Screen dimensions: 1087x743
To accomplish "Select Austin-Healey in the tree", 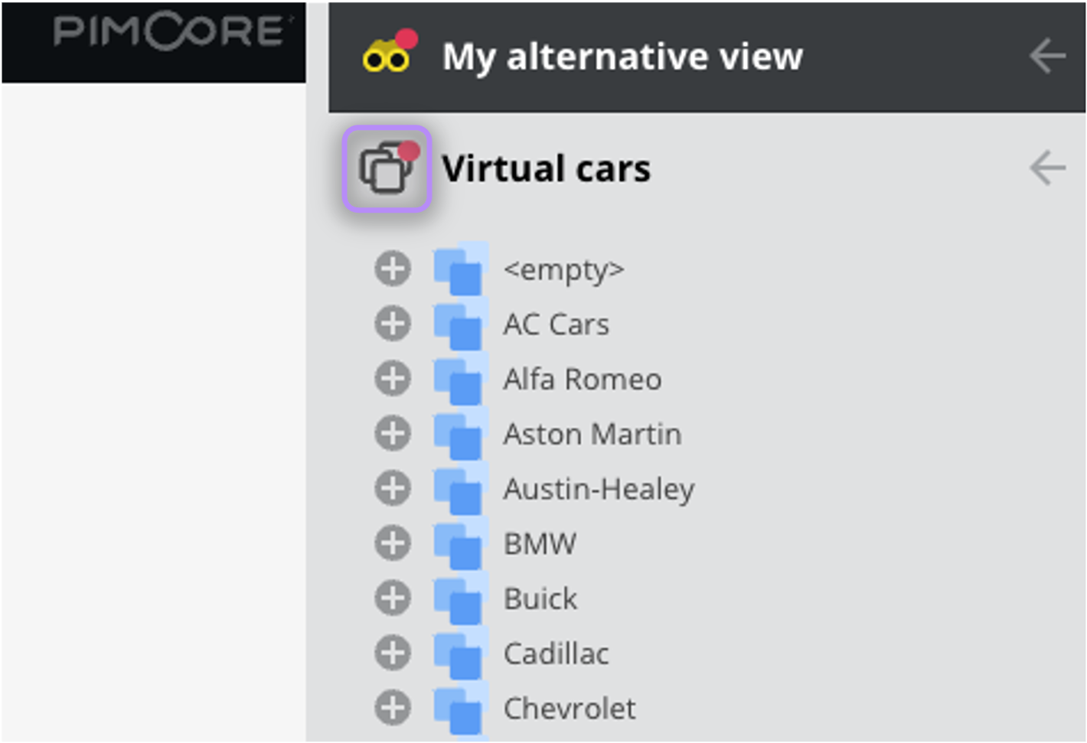I will (599, 490).
